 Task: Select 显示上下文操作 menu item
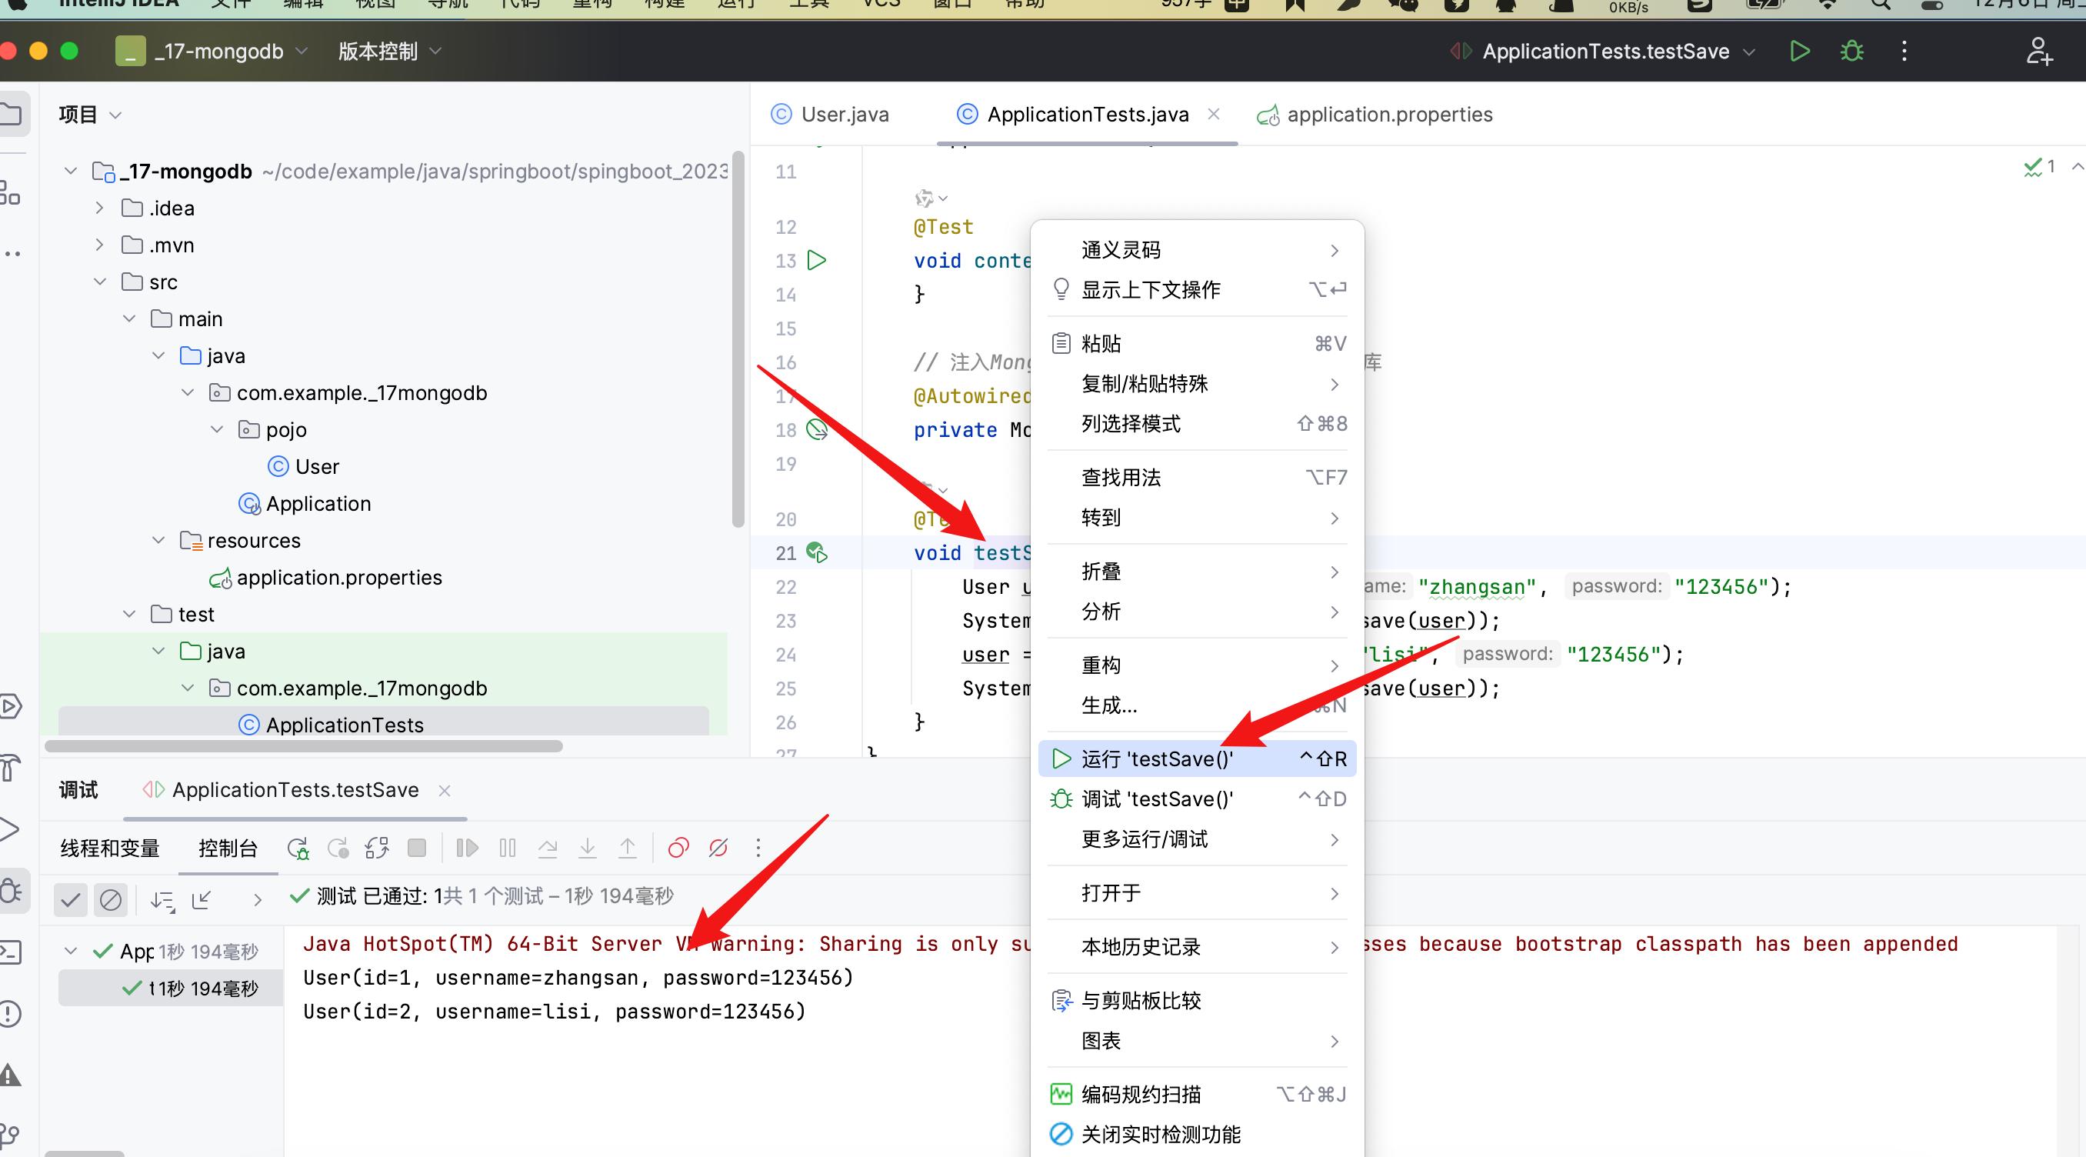[x=1197, y=290]
